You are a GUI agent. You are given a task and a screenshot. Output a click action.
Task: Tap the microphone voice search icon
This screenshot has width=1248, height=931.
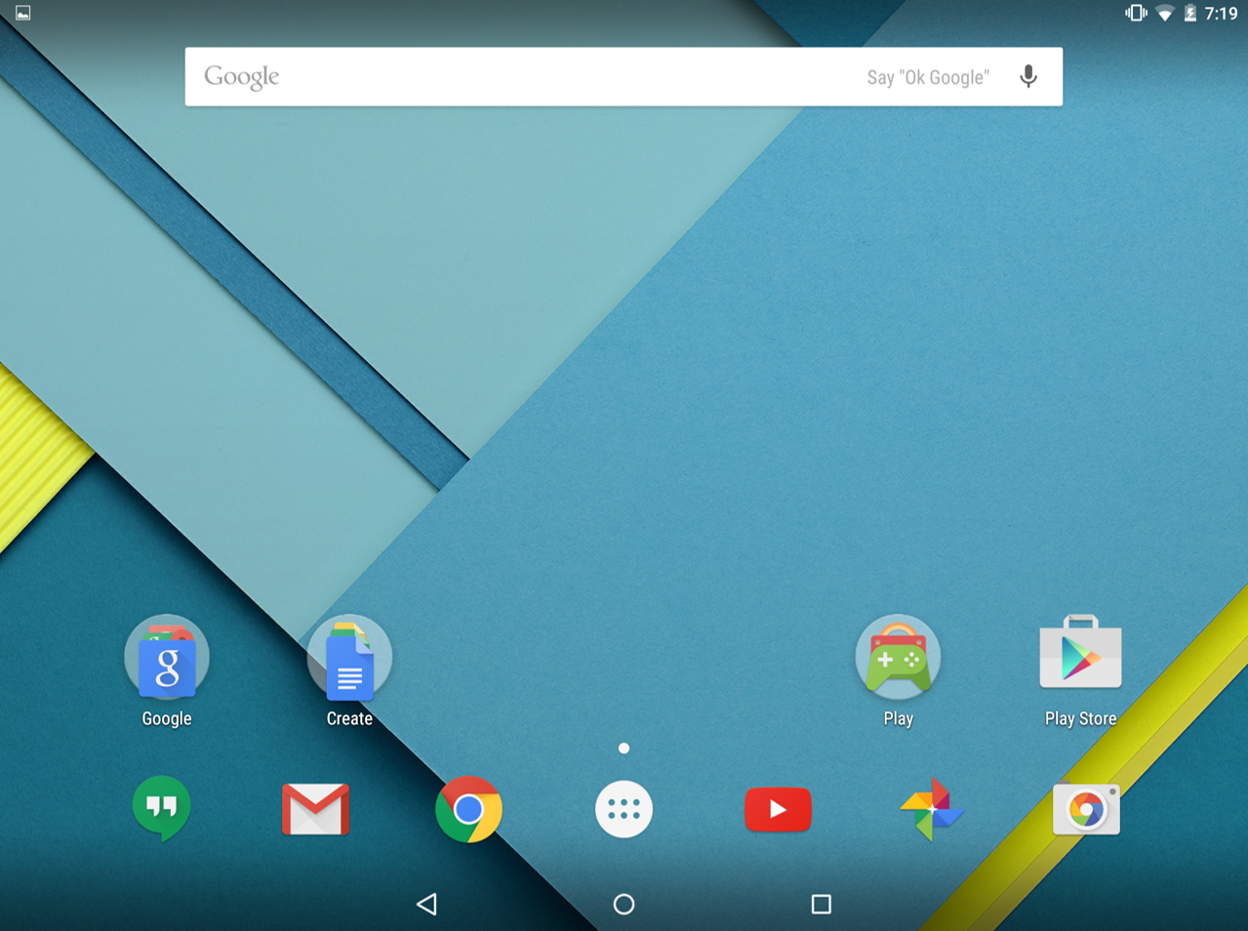[1028, 76]
